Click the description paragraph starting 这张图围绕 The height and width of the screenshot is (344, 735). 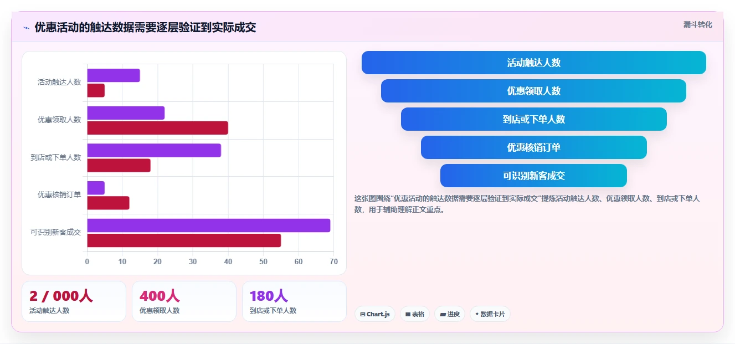click(x=527, y=204)
